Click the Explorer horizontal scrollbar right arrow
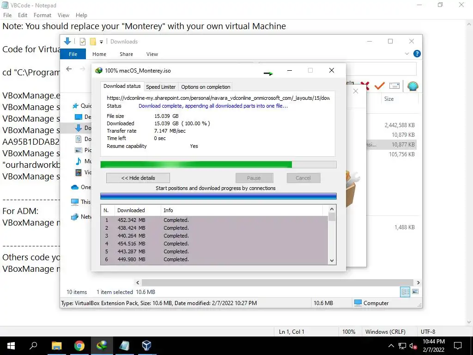 click(418, 282)
